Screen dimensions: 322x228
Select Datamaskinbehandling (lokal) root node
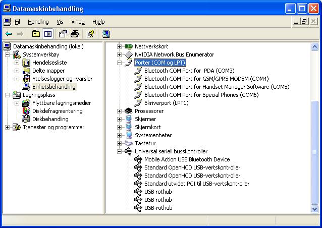coord(48,46)
